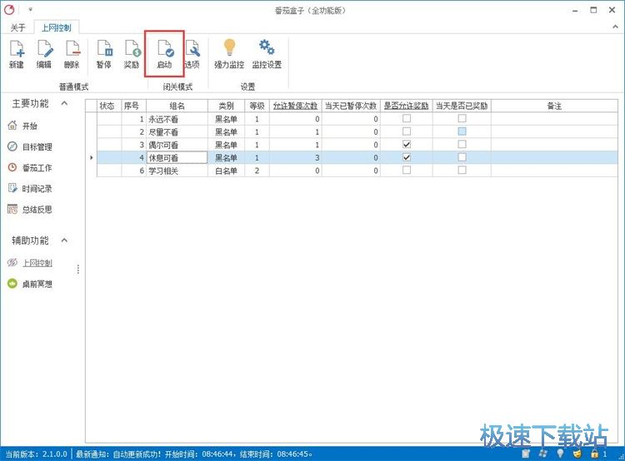
Task: Open 桌前冥想 in the sidebar
Action: click(x=30, y=284)
